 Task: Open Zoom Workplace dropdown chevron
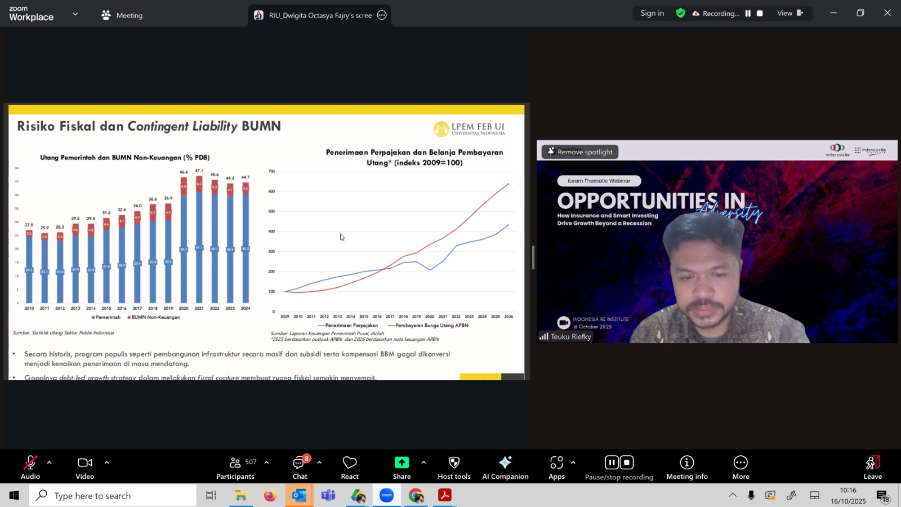(75, 14)
